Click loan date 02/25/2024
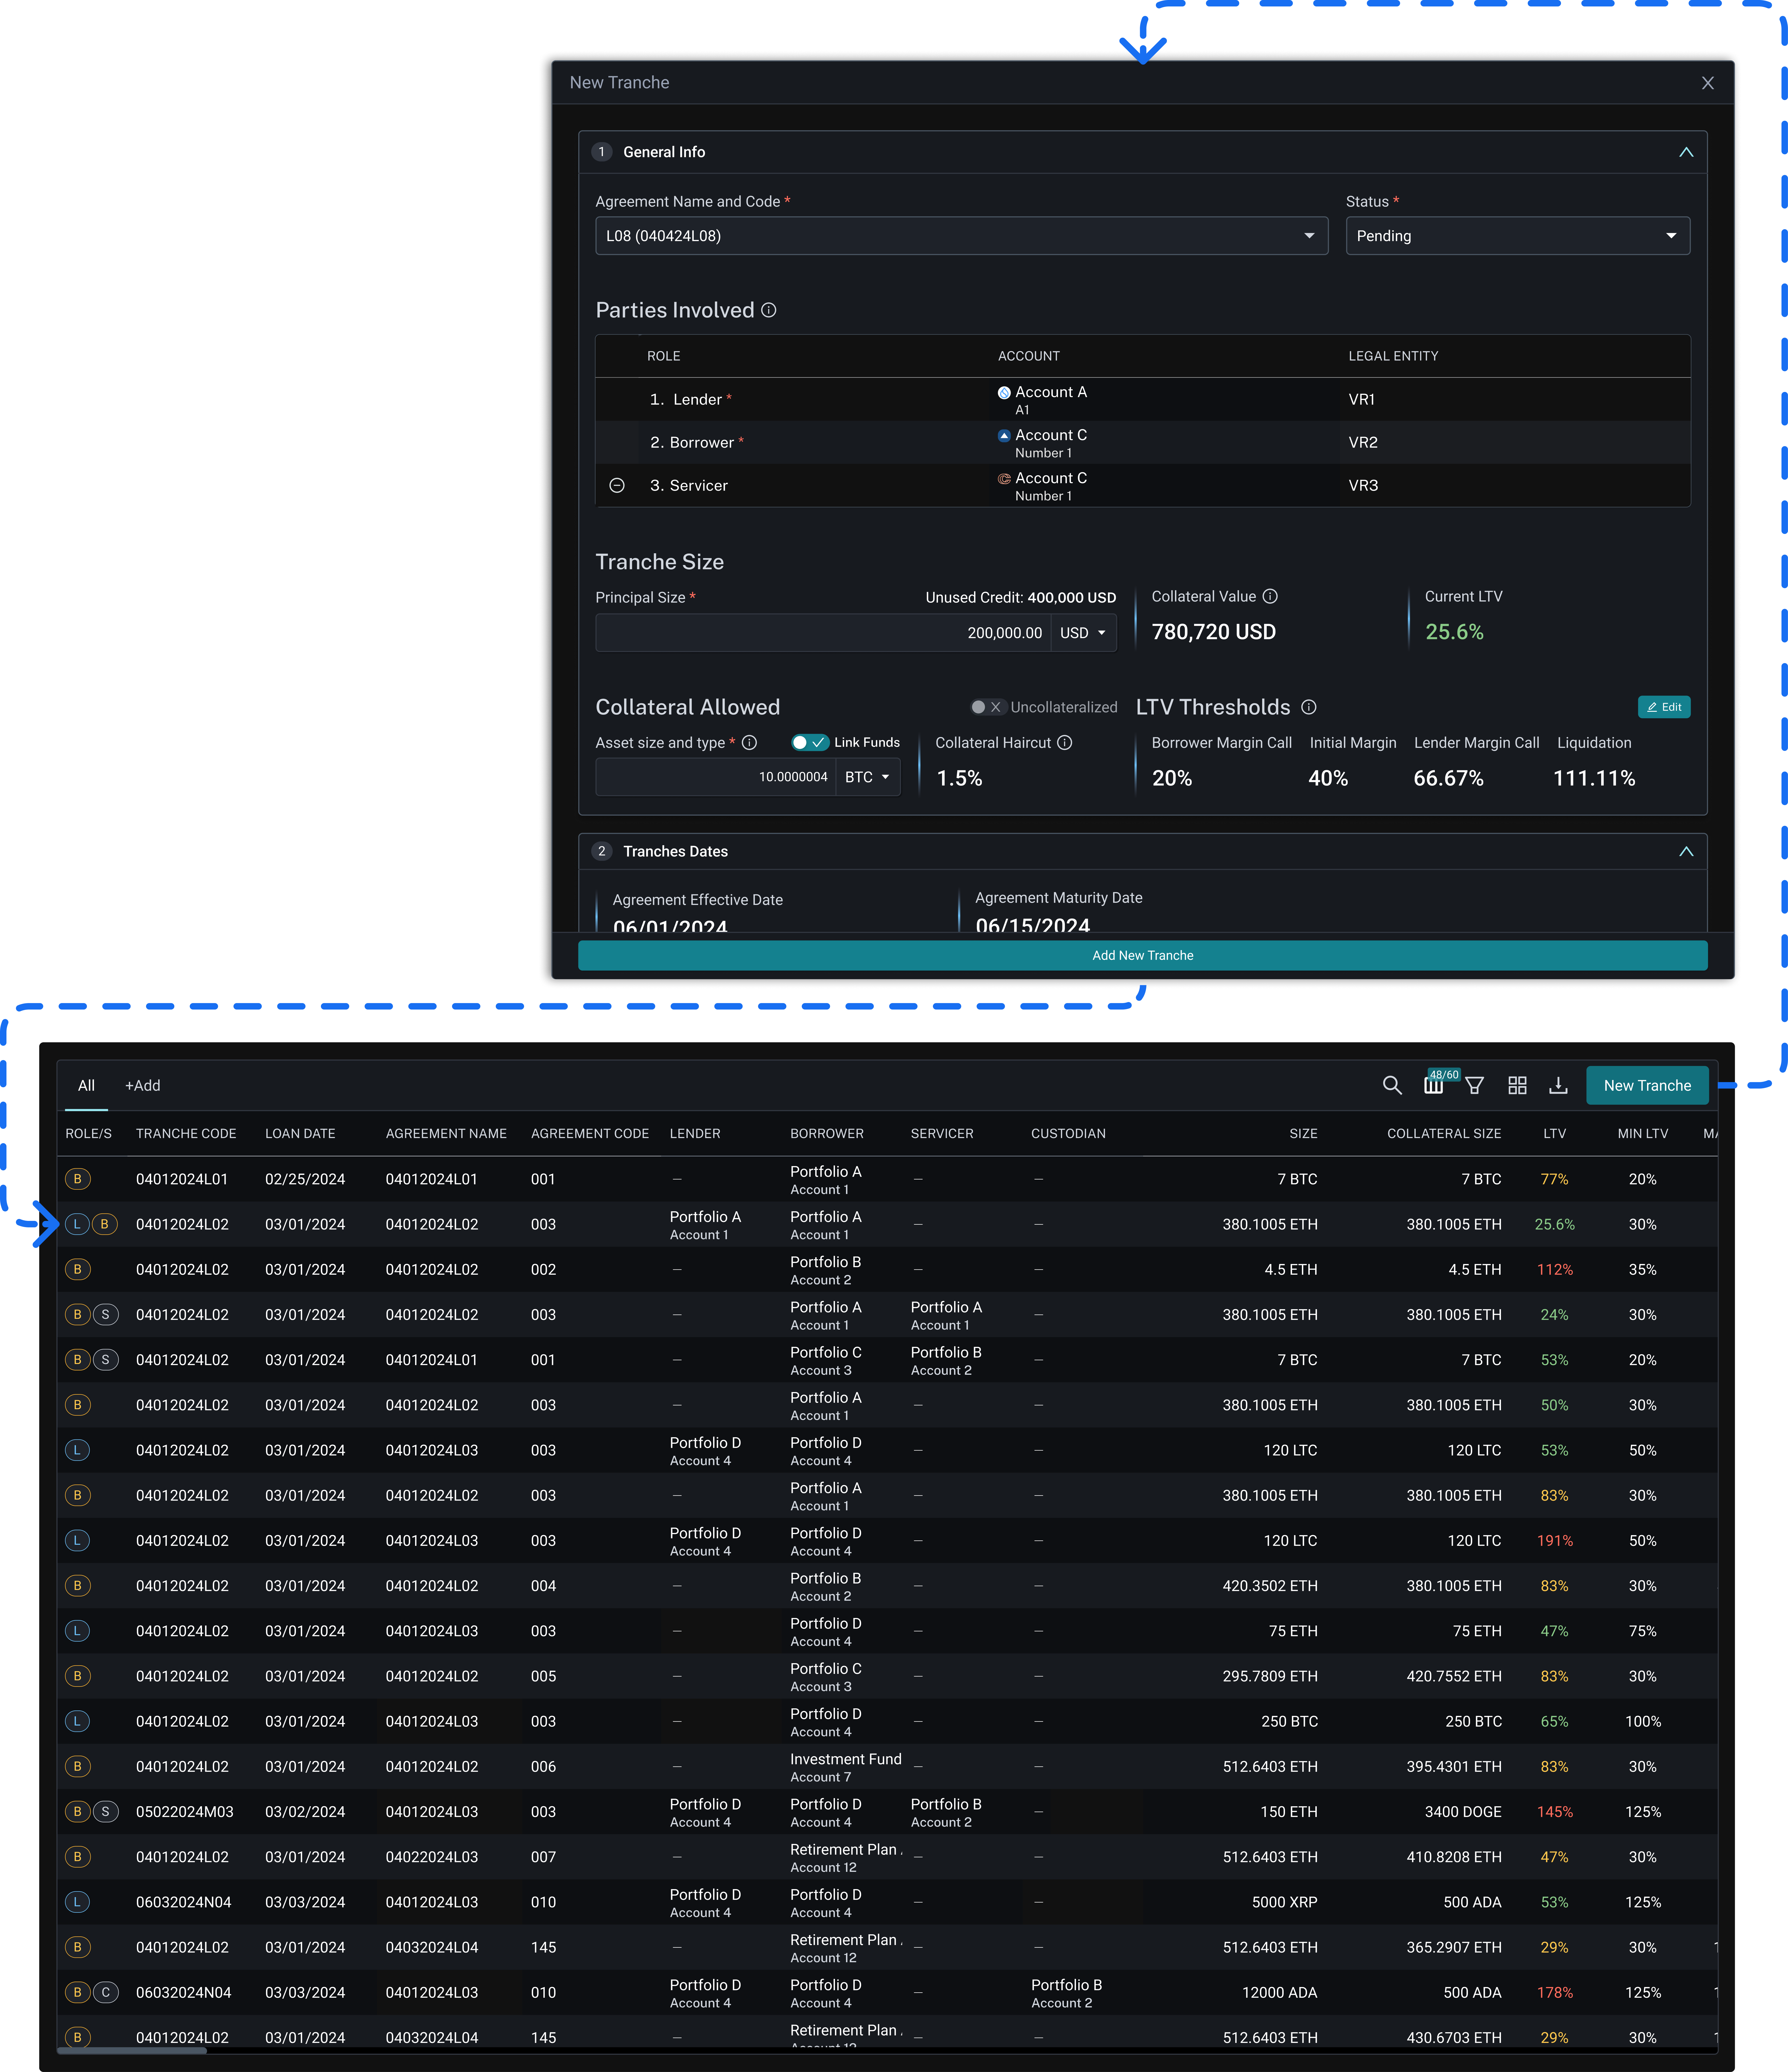The width and height of the screenshot is (1788, 2072). [305, 1179]
